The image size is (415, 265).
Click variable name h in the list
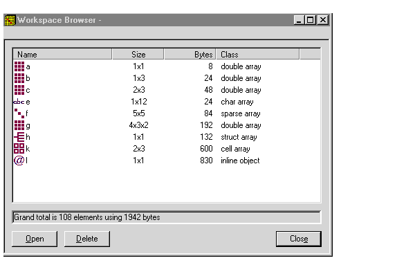[x=28, y=137]
